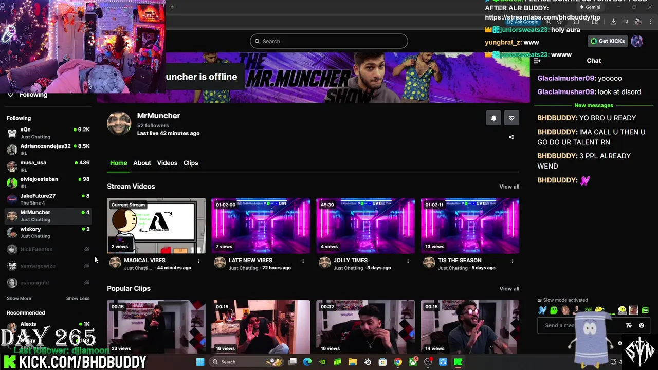Toggle notifications bell for MrMuncher
Screen dimensions: 658x370
tap(493, 118)
